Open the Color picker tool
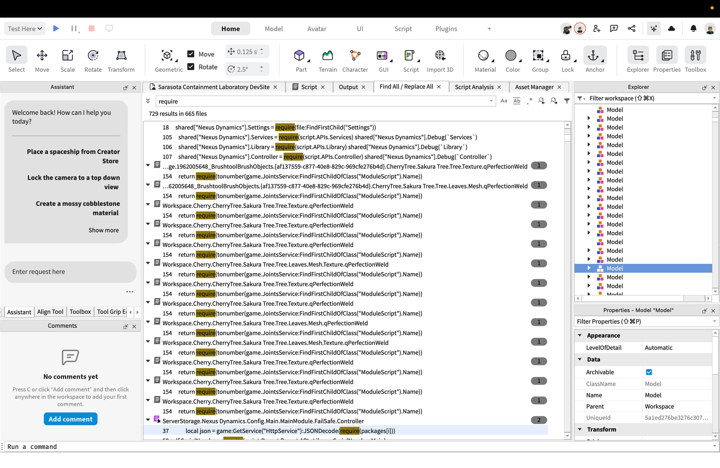Image resolution: width=720 pixels, height=468 pixels. point(512,60)
